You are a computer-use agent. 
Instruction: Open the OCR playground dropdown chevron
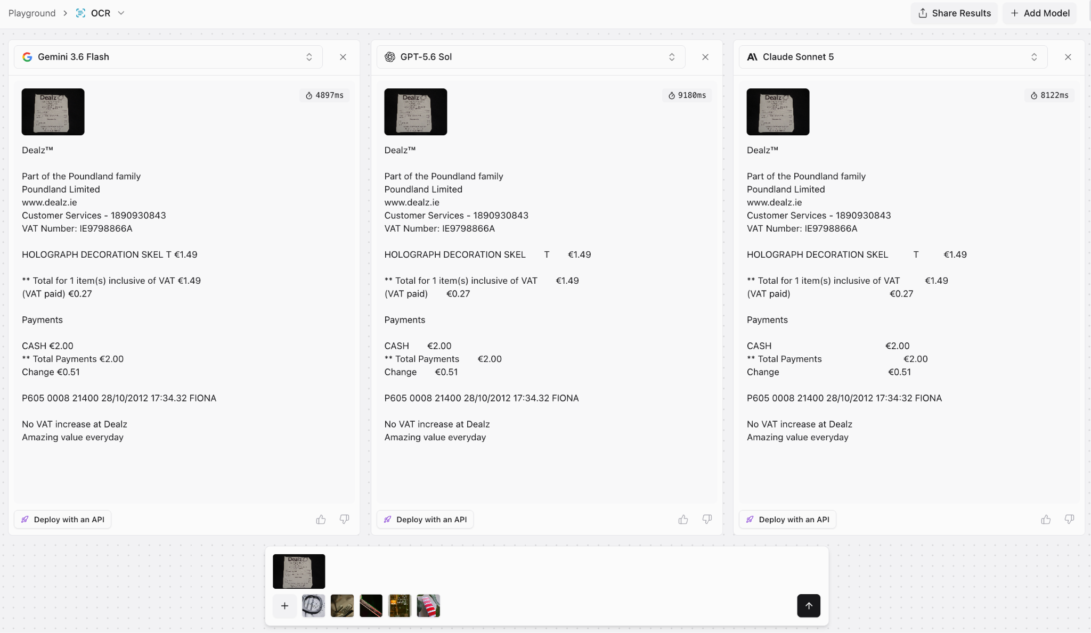click(x=121, y=13)
